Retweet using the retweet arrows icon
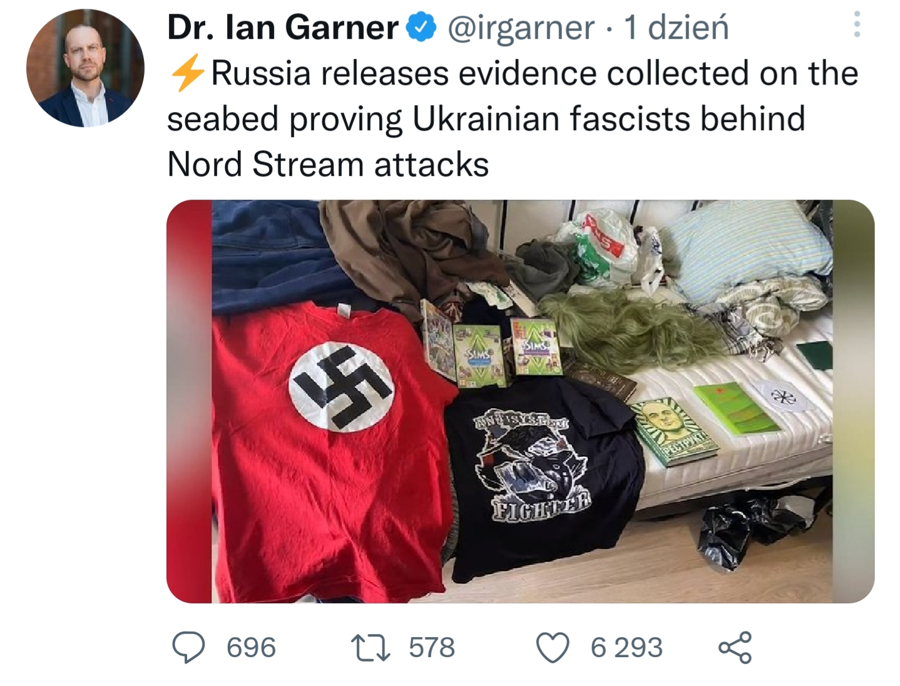The width and height of the screenshot is (900, 686). 371,648
